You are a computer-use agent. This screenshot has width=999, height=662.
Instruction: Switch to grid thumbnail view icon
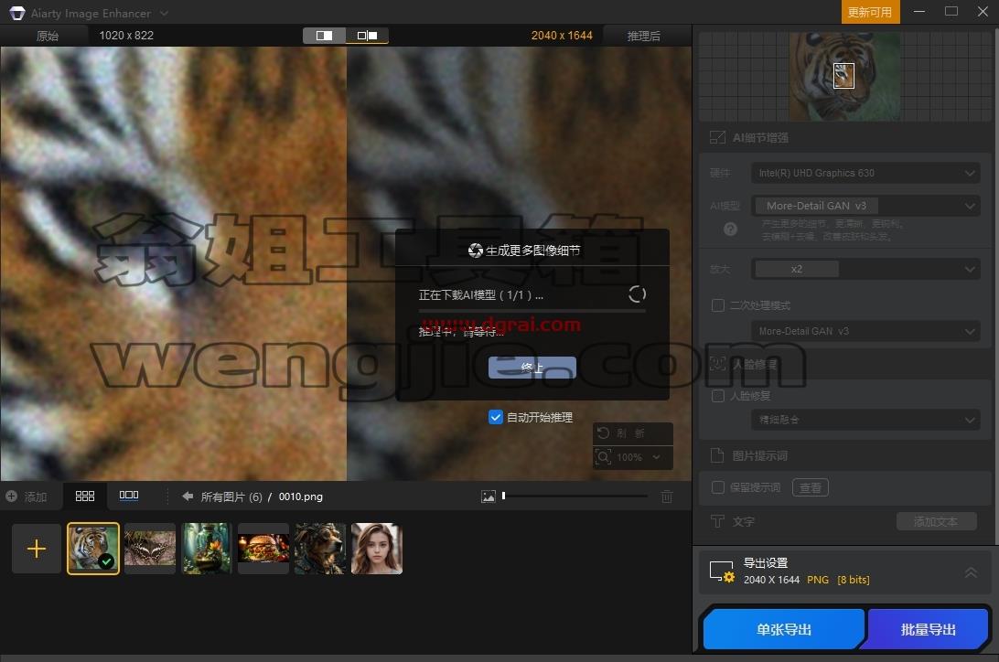[x=85, y=496]
